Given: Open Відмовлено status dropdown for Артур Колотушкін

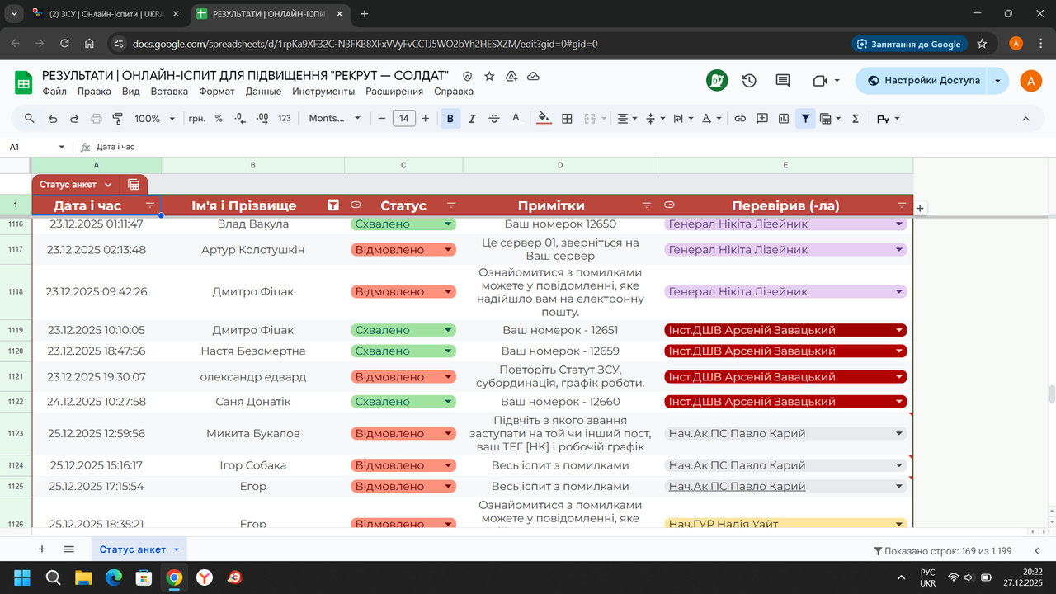Looking at the screenshot, I should click(449, 250).
